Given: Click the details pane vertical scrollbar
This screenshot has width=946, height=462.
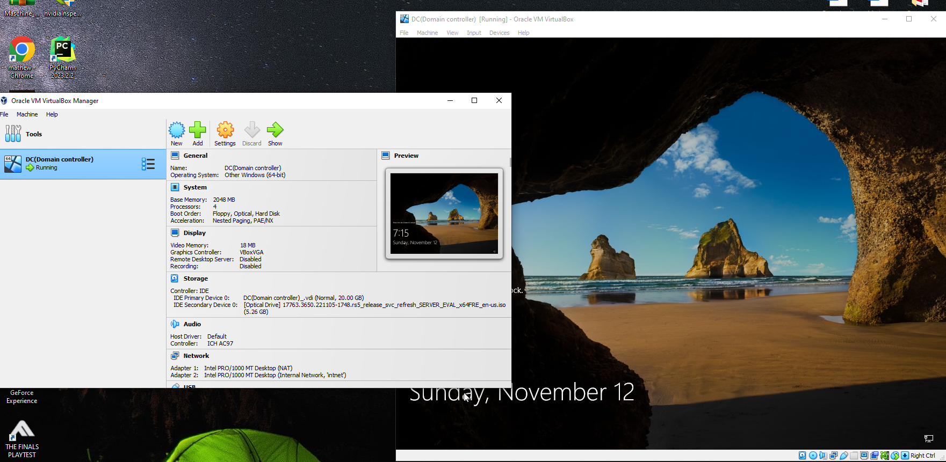Looking at the screenshot, I should coord(510,163).
